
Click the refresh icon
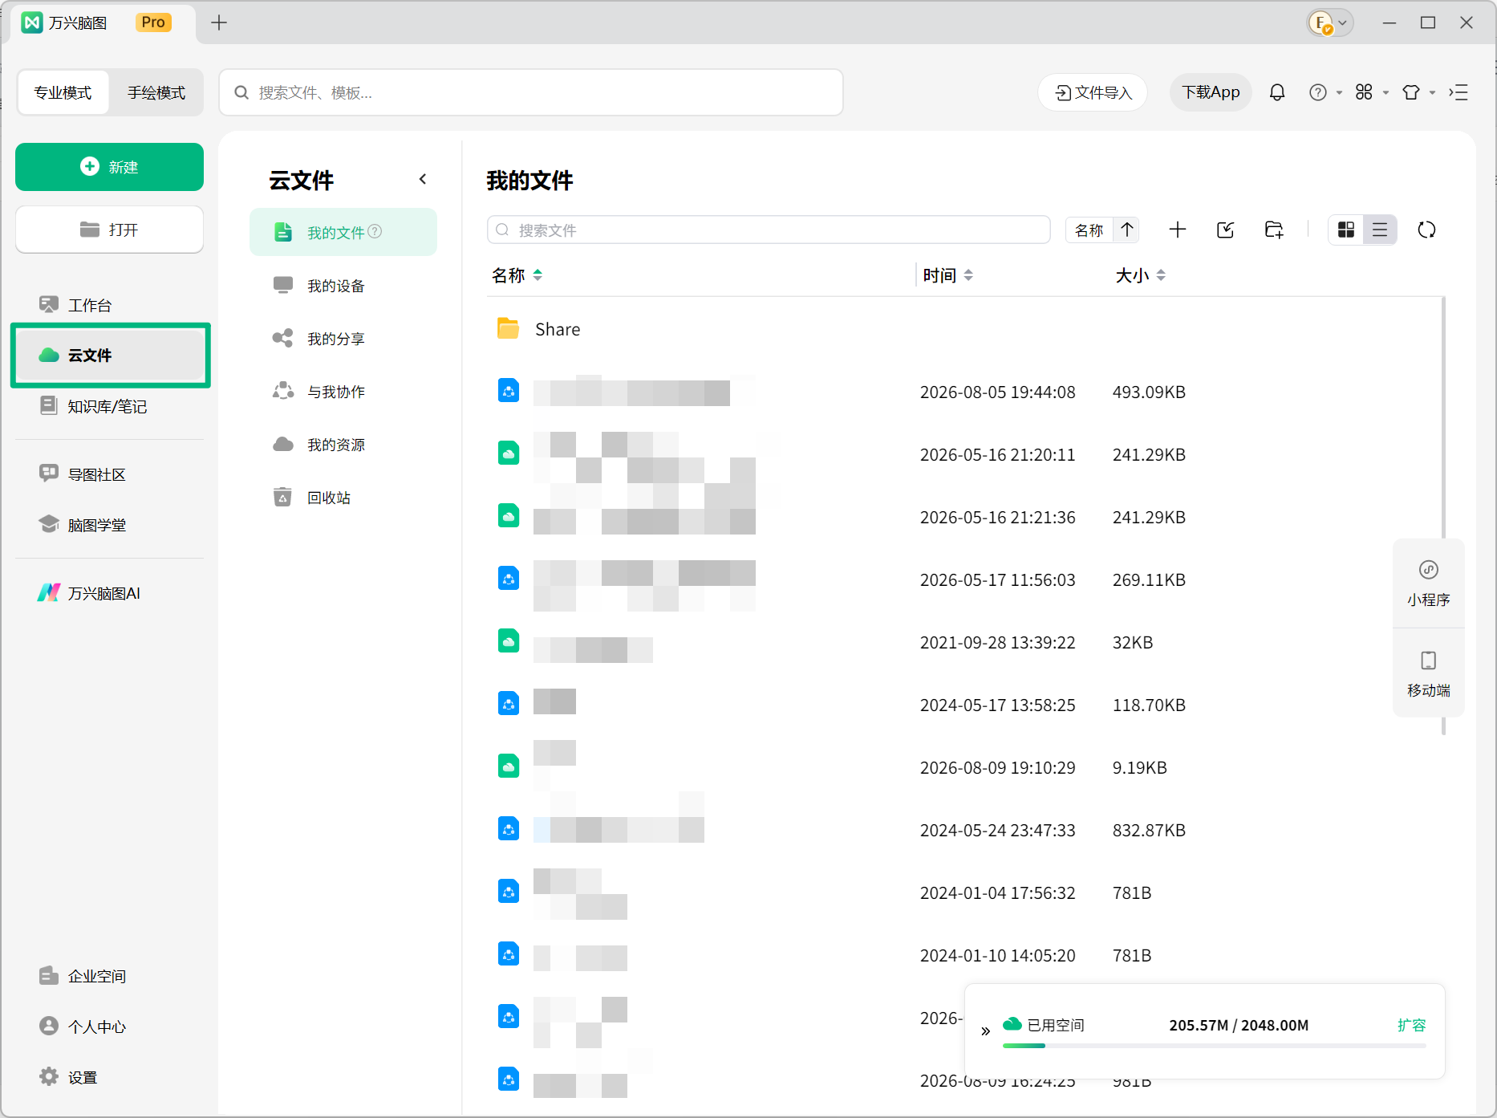point(1426,230)
